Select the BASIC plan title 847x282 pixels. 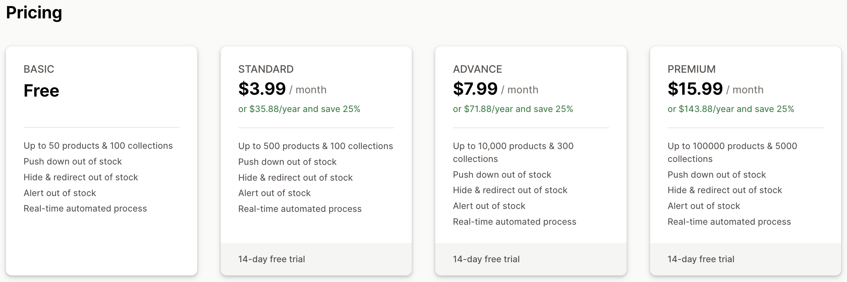[39, 69]
